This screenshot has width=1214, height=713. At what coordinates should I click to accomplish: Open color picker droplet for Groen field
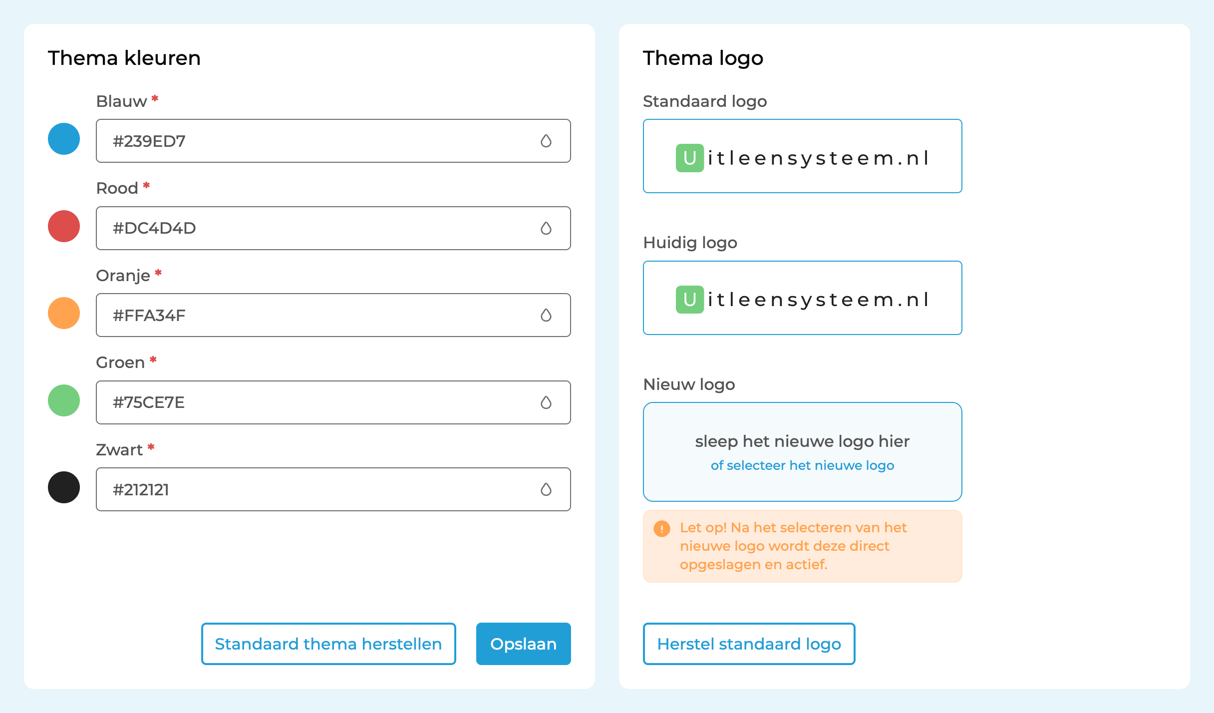[546, 402]
